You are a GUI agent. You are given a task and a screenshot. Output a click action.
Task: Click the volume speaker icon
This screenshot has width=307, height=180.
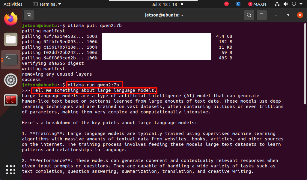tap(286, 4)
